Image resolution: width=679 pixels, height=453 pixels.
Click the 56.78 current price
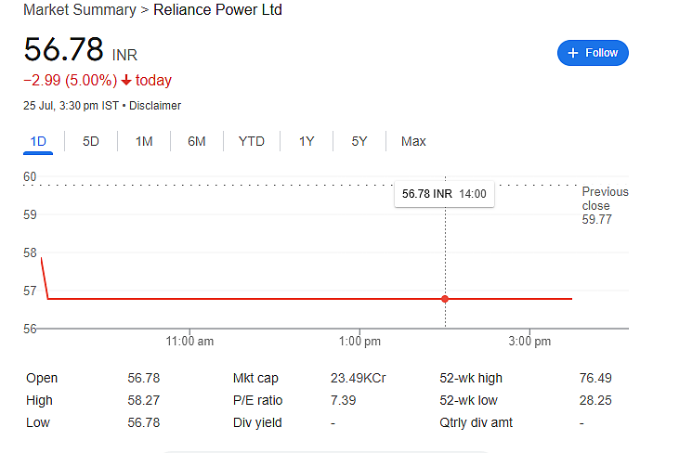tap(64, 49)
